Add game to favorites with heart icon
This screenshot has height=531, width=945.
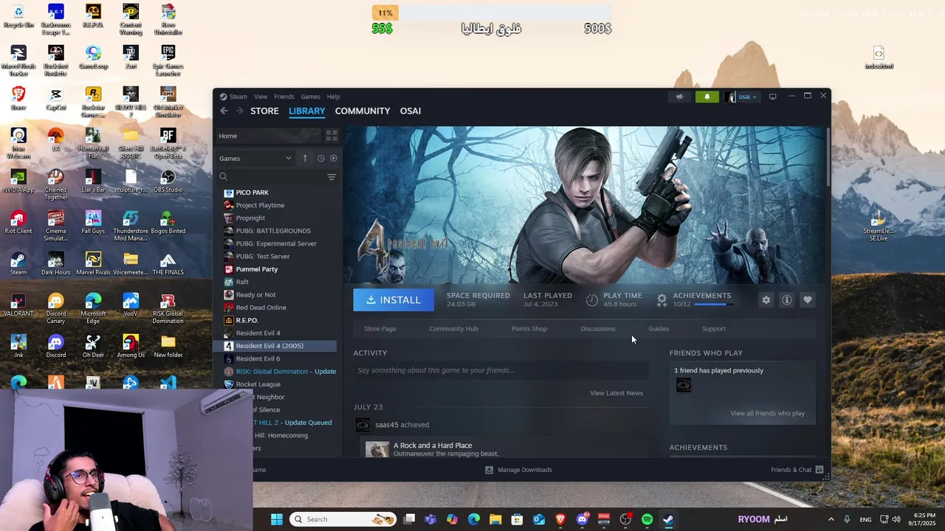[x=807, y=300]
